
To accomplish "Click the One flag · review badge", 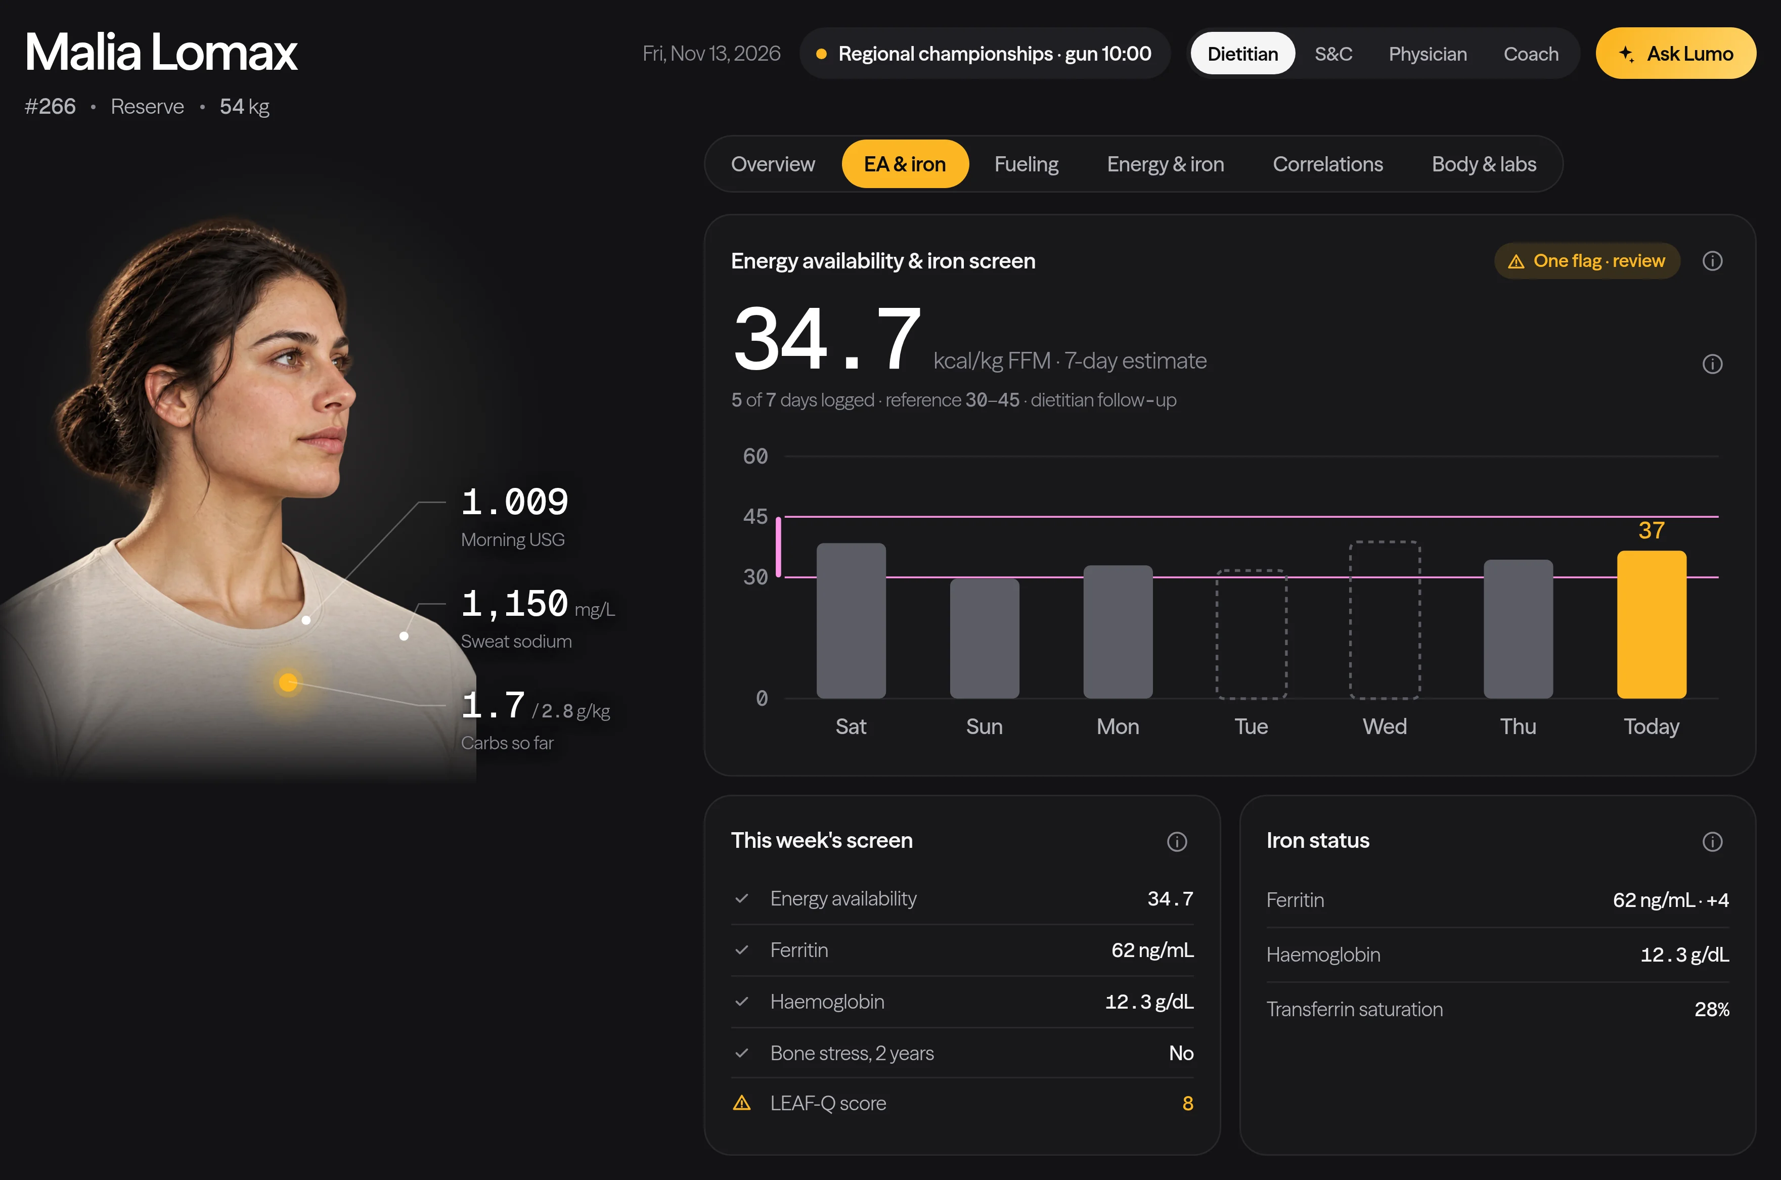I will click(x=1587, y=261).
